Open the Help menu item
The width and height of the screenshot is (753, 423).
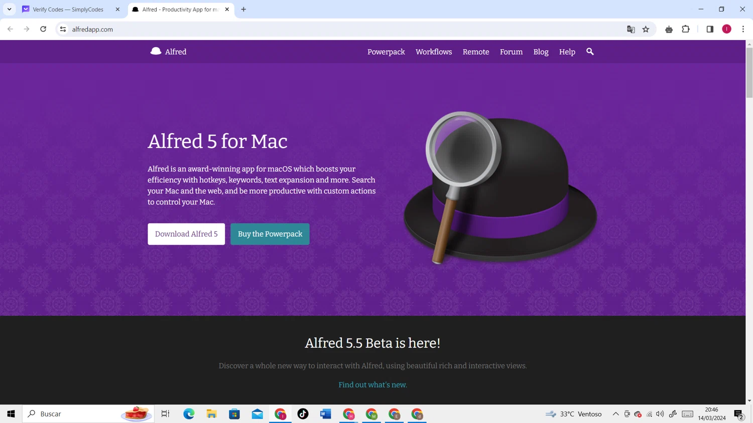(567, 52)
